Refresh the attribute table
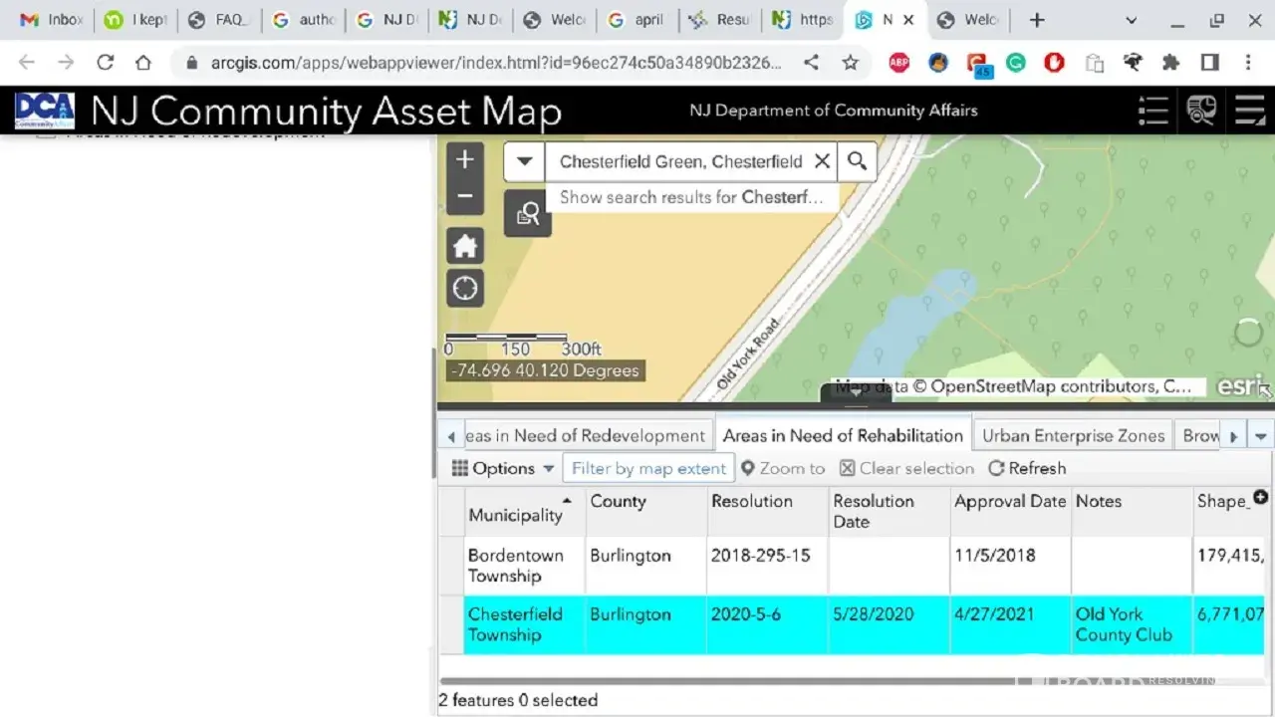Image resolution: width=1275 pixels, height=717 pixels. (1026, 468)
